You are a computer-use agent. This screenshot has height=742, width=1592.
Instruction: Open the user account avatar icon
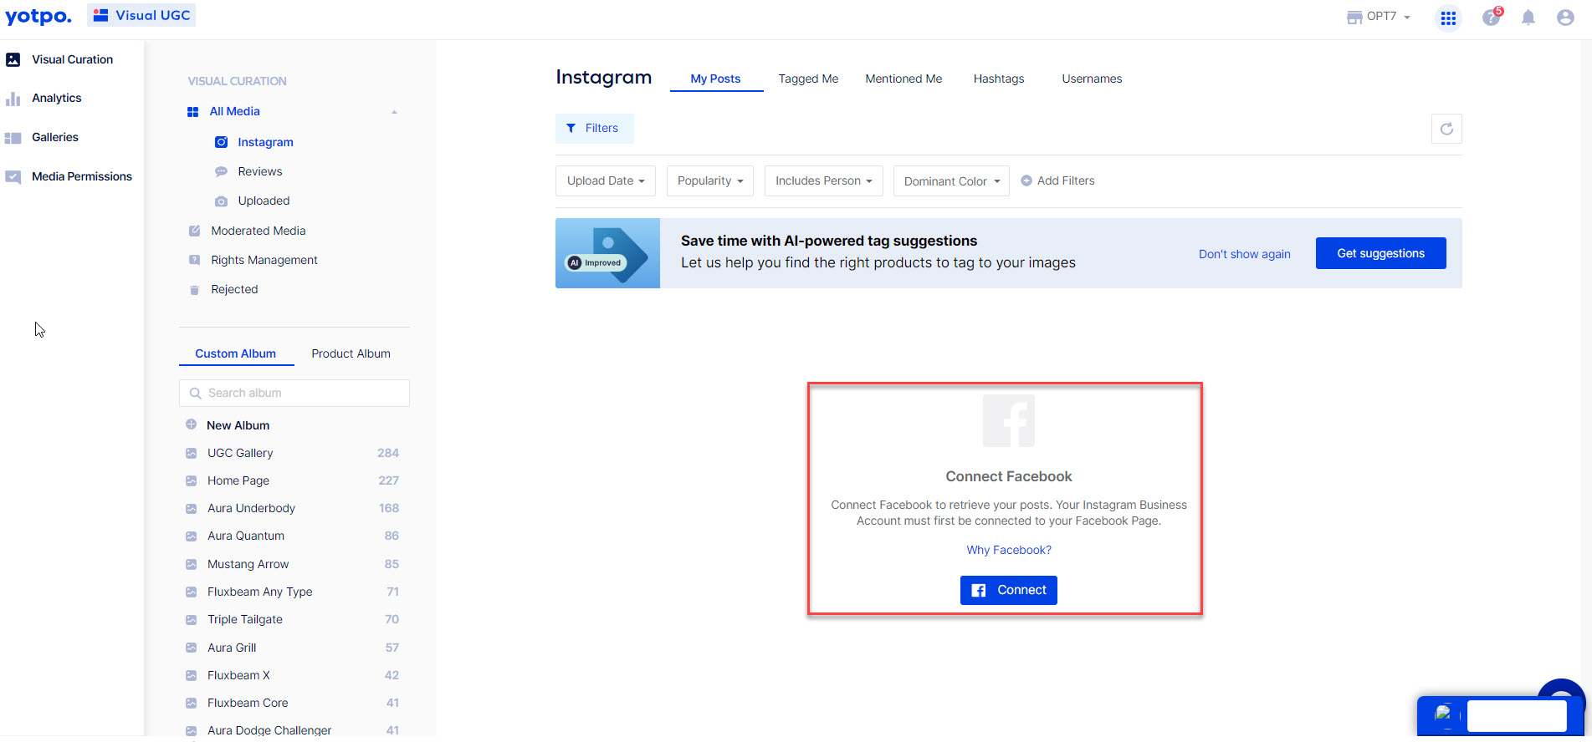click(x=1565, y=18)
